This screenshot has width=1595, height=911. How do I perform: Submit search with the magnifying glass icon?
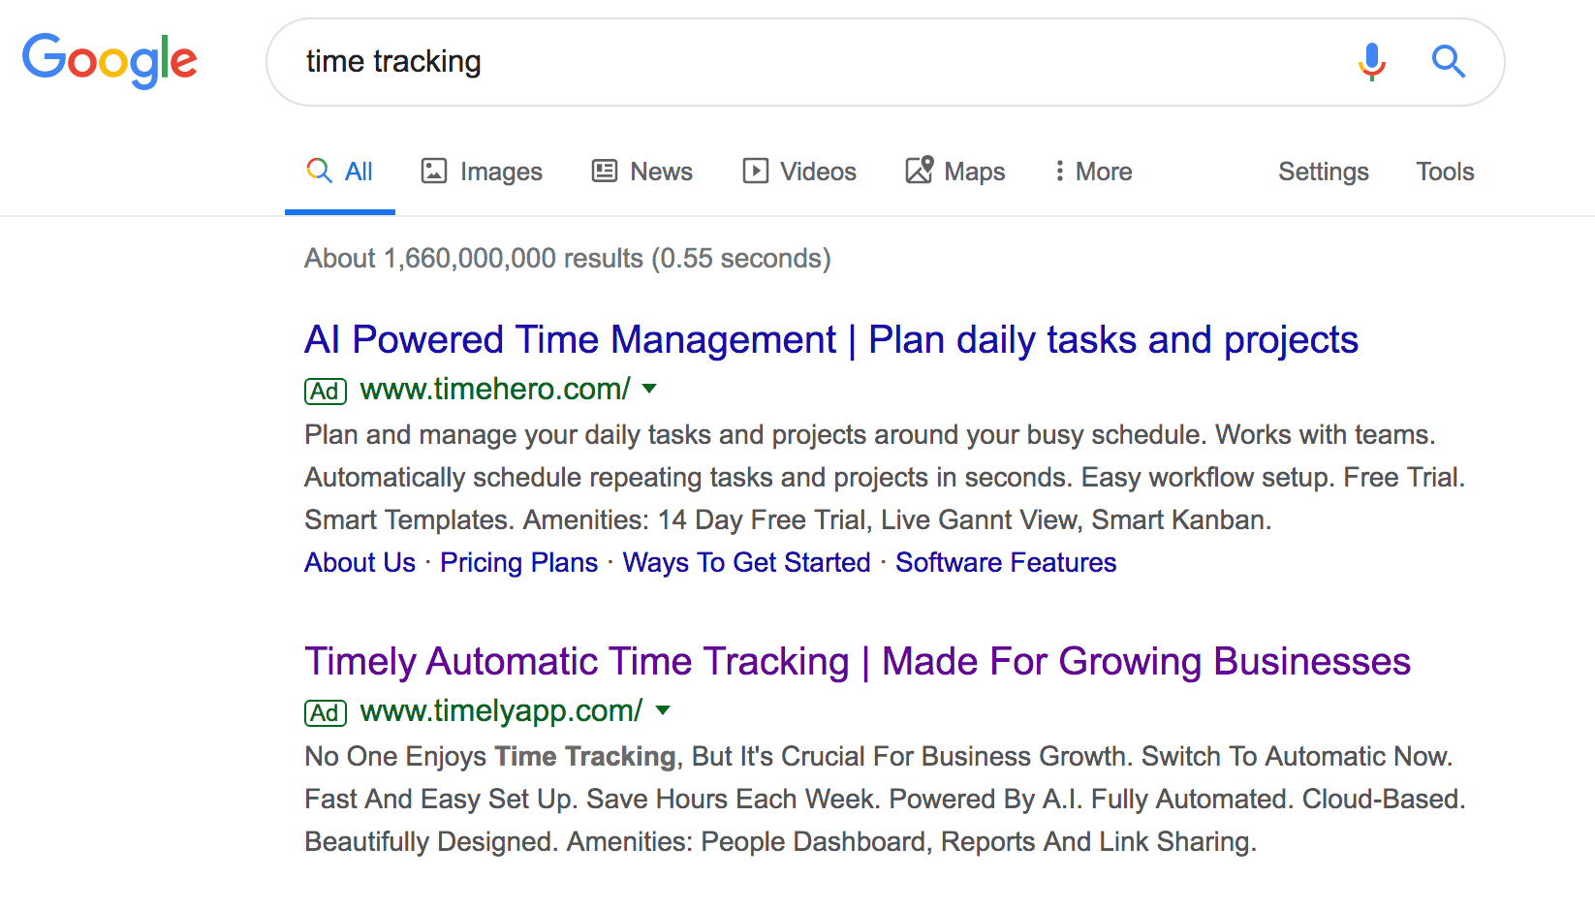[1449, 61]
